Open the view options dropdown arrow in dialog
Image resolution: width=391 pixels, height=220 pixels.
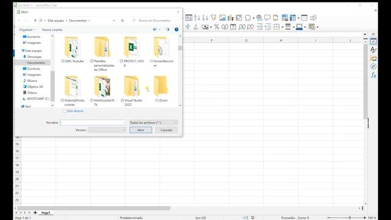click(x=159, y=29)
